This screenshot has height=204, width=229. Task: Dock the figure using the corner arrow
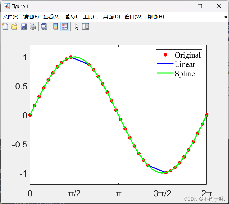coord(225,17)
